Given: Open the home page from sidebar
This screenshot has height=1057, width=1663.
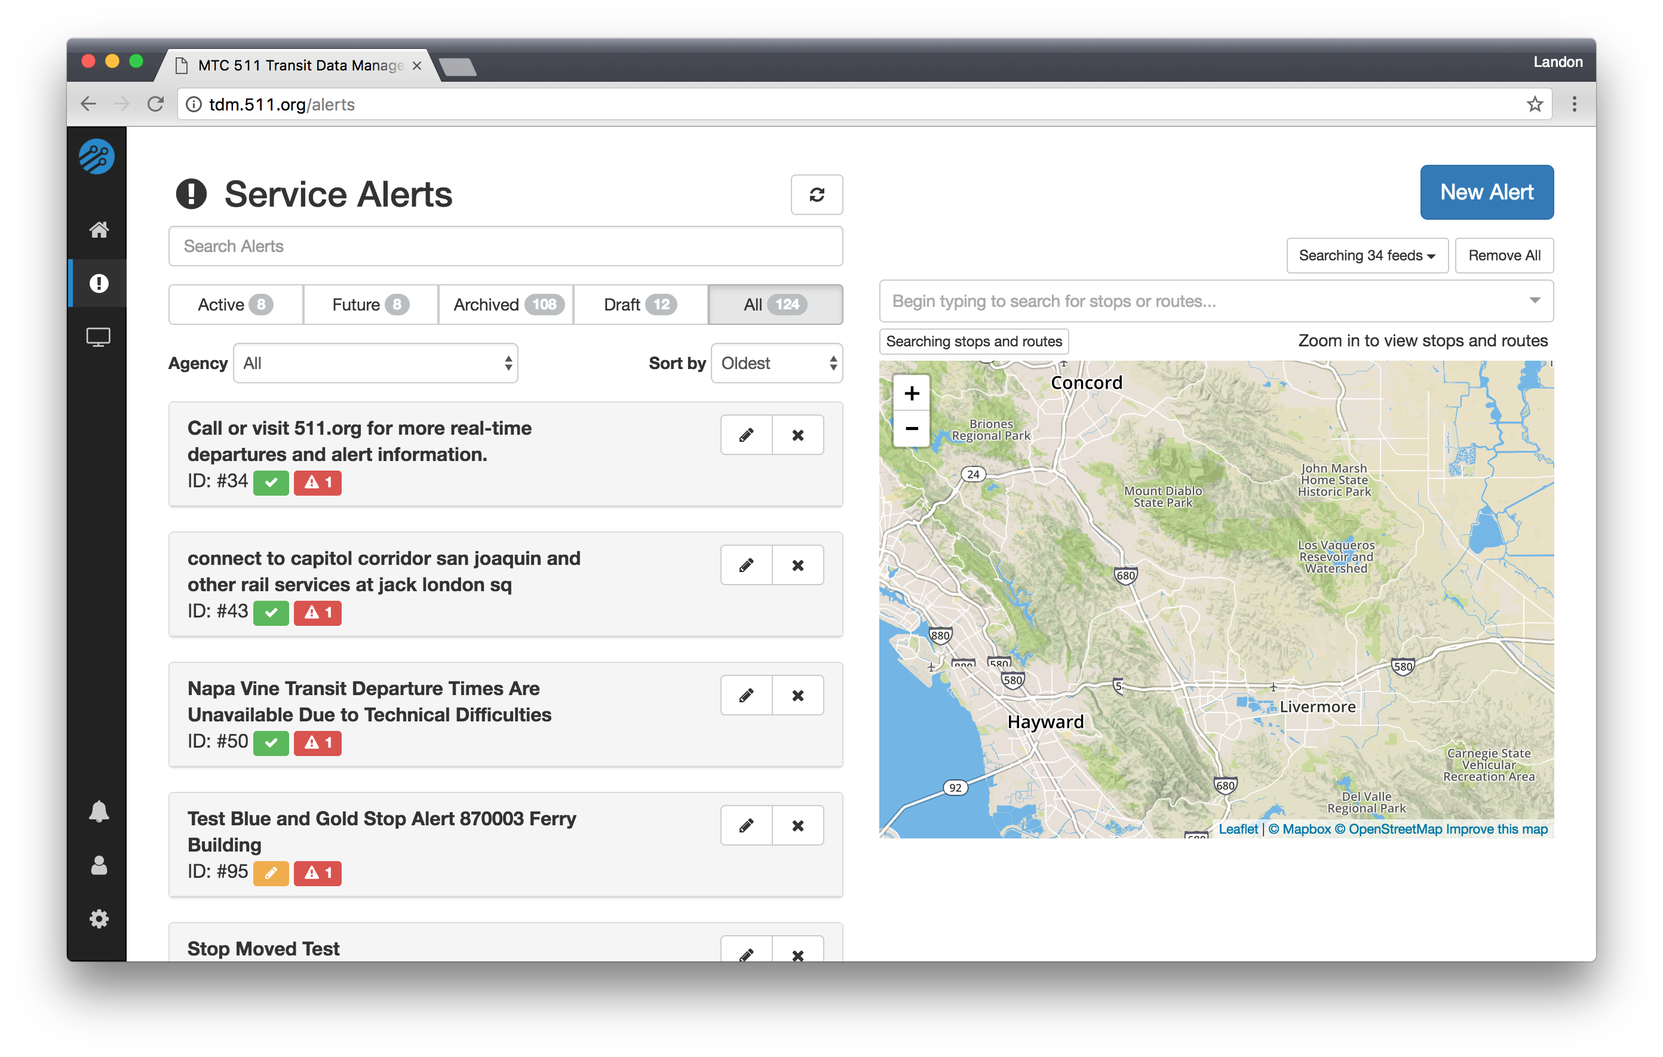Looking at the screenshot, I should 99,229.
